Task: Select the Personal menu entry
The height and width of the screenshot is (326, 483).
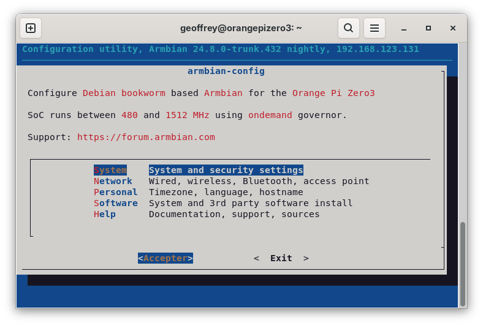Action: [x=115, y=192]
